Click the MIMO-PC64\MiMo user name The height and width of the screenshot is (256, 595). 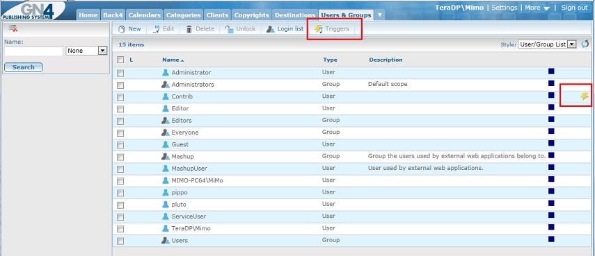(x=198, y=180)
